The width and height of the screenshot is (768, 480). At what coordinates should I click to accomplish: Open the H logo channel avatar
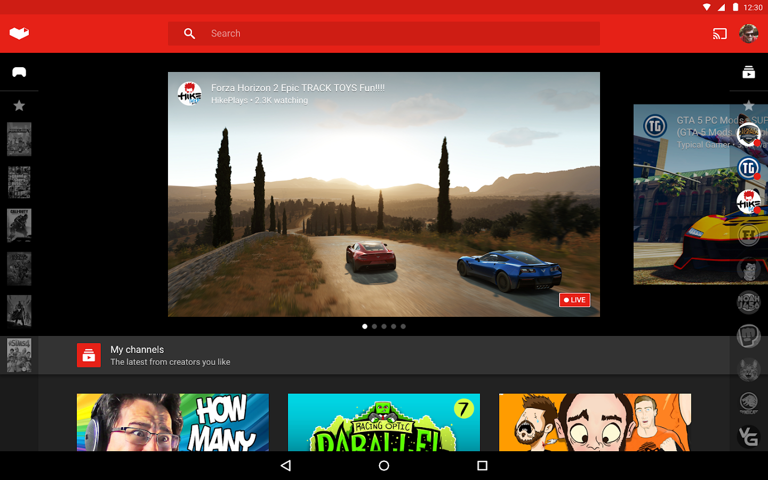pos(749,235)
